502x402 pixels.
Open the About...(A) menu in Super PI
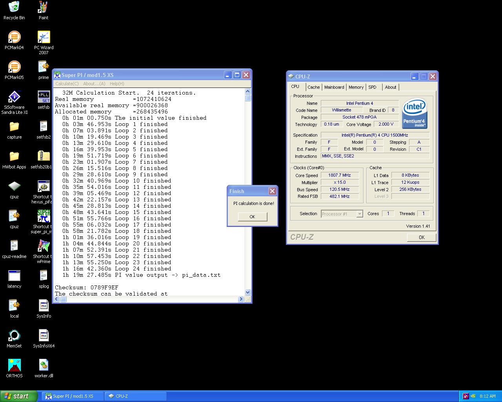94,84
